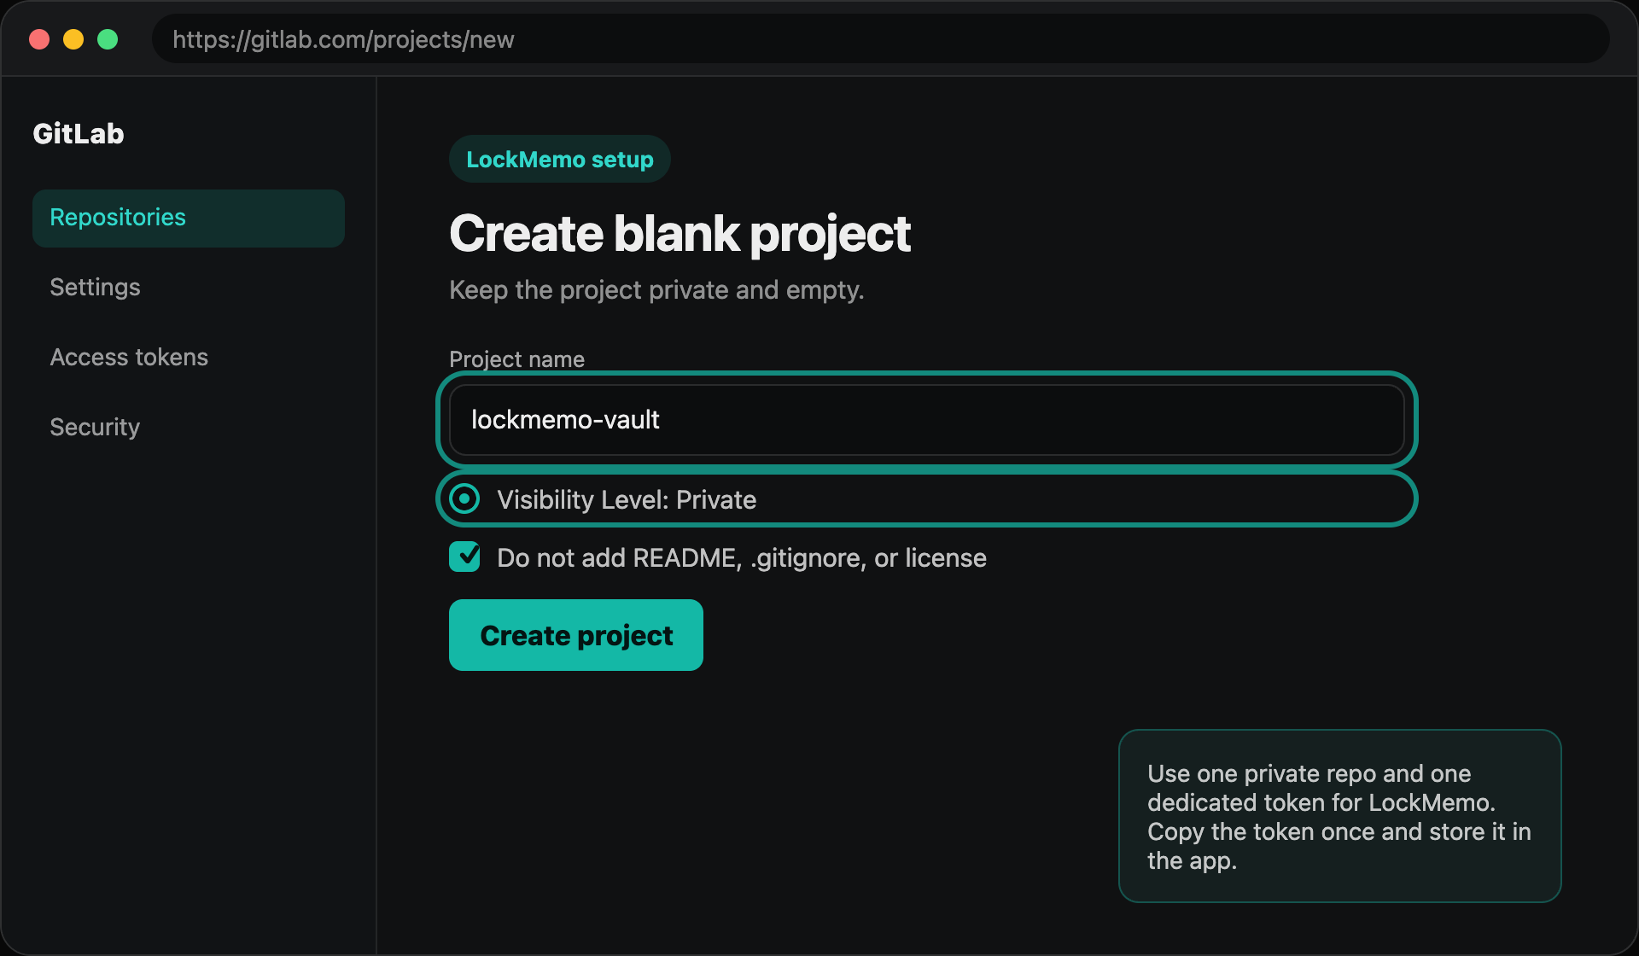Click the GitLab logo text
The image size is (1639, 956).
click(x=79, y=134)
